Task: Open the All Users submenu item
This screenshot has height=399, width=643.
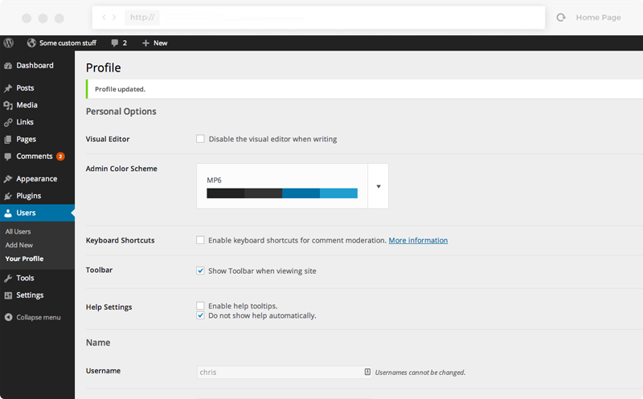Action: tap(18, 231)
